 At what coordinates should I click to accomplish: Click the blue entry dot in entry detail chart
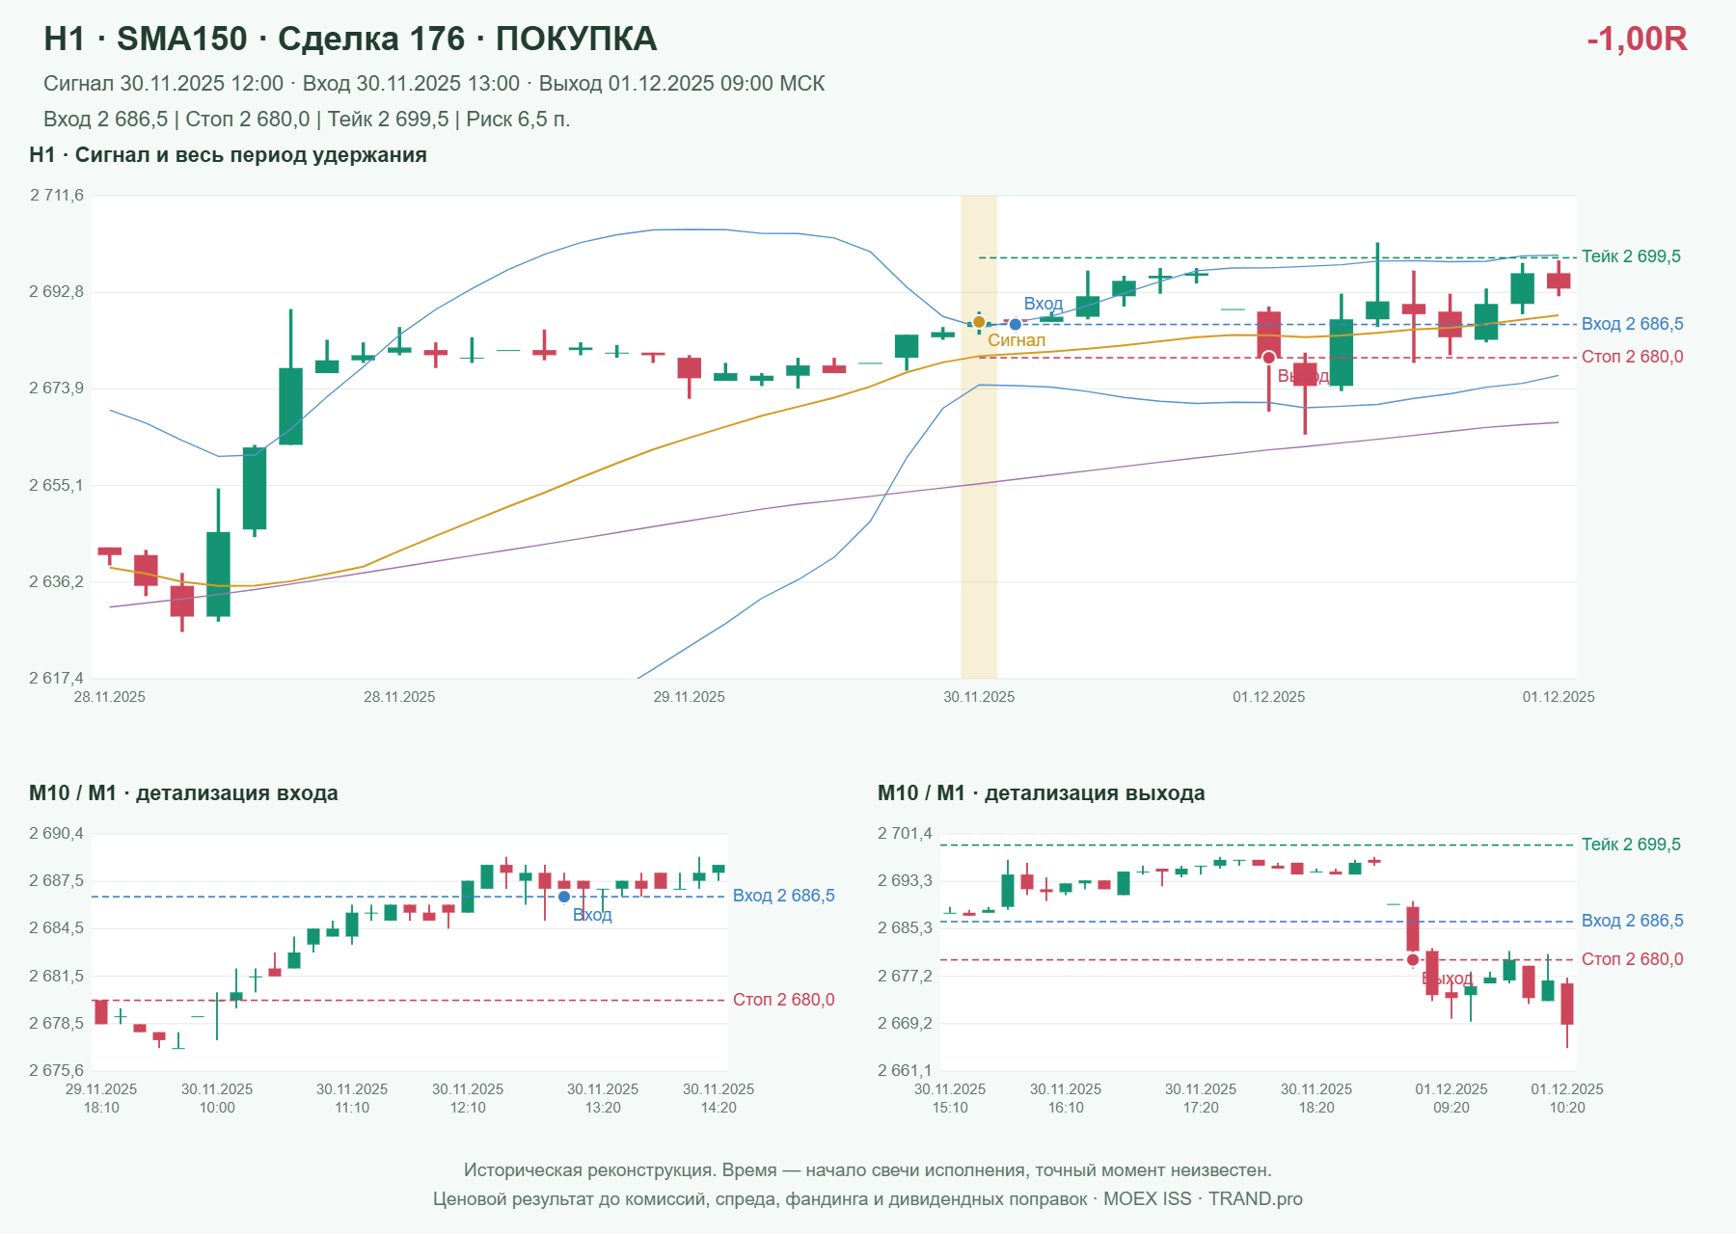[564, 897]
